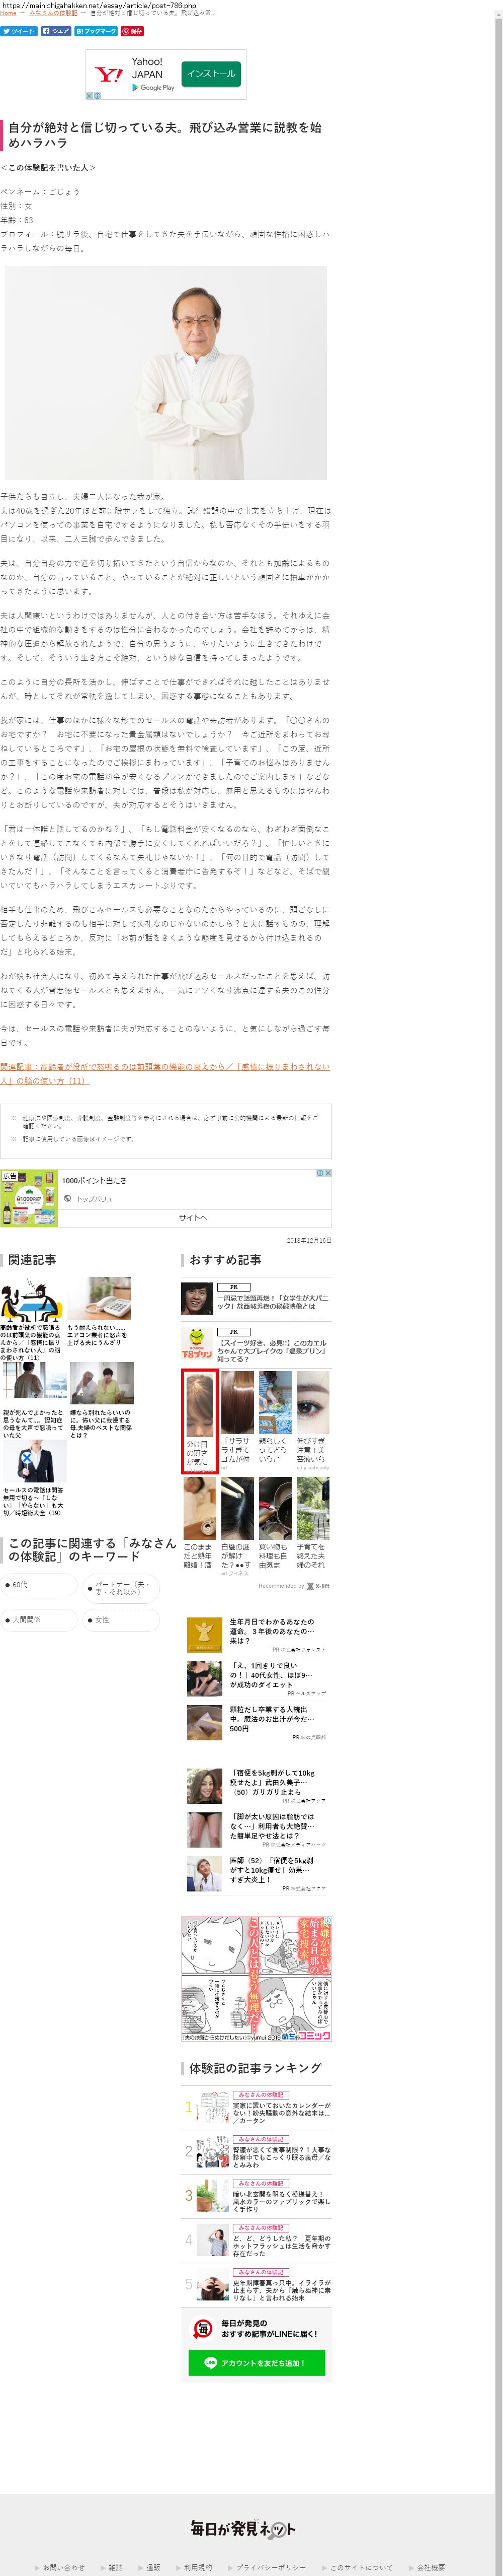Click the Yahoo! JAPAN ad logo
The height and width of the screenshot is (2576, 503).
click(x=108, y=75)
